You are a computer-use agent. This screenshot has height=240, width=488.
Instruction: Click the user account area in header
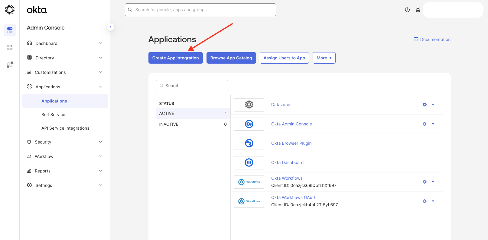(x=453, y=10)
